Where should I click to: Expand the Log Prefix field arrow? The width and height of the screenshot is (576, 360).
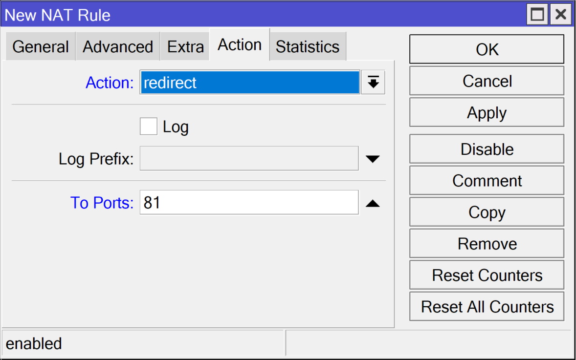coord(373,159)
